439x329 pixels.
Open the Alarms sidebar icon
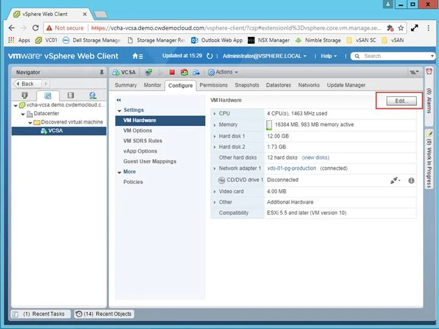coord(429,71)
